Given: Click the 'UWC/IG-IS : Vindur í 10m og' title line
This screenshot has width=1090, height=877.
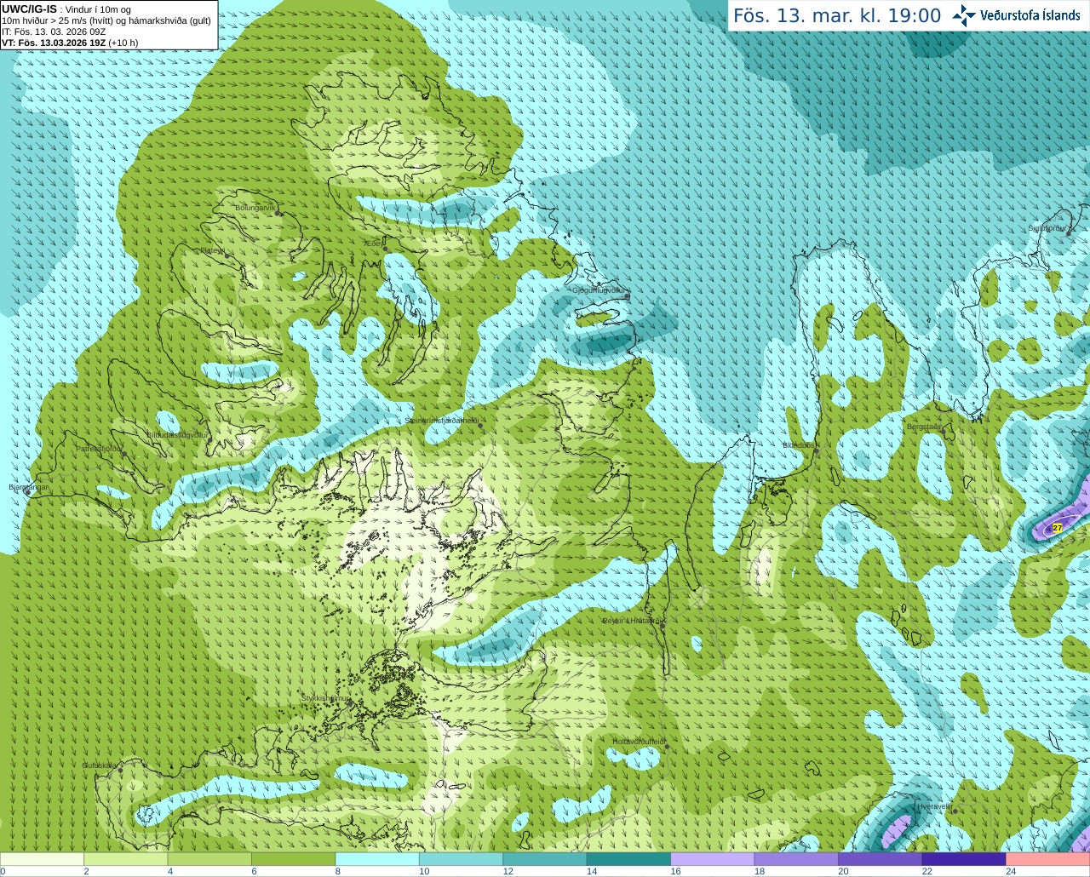Looking at the screenshot, I should pyautogui.click(x=66, y=9).
